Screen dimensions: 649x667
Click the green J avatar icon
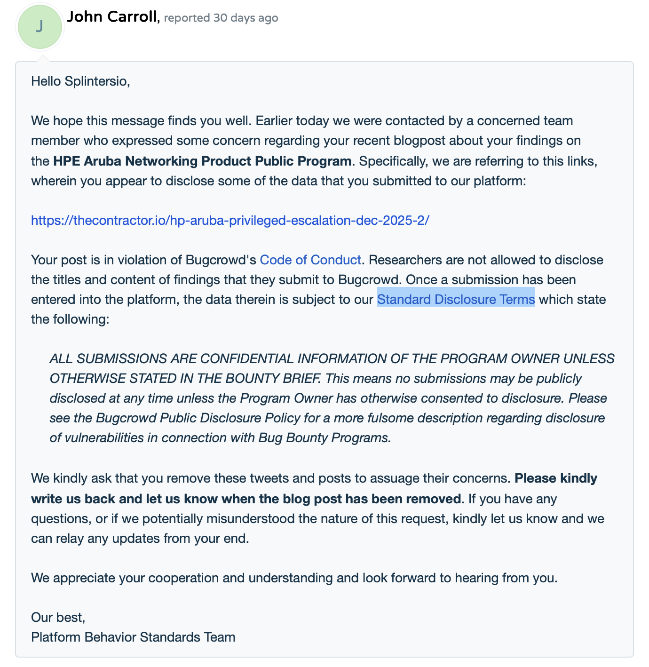pos(40,26)
